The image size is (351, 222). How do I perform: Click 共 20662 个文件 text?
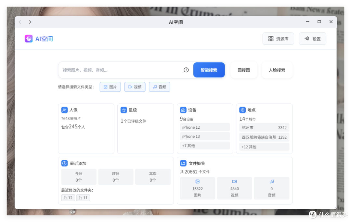(x=195, y=172)
